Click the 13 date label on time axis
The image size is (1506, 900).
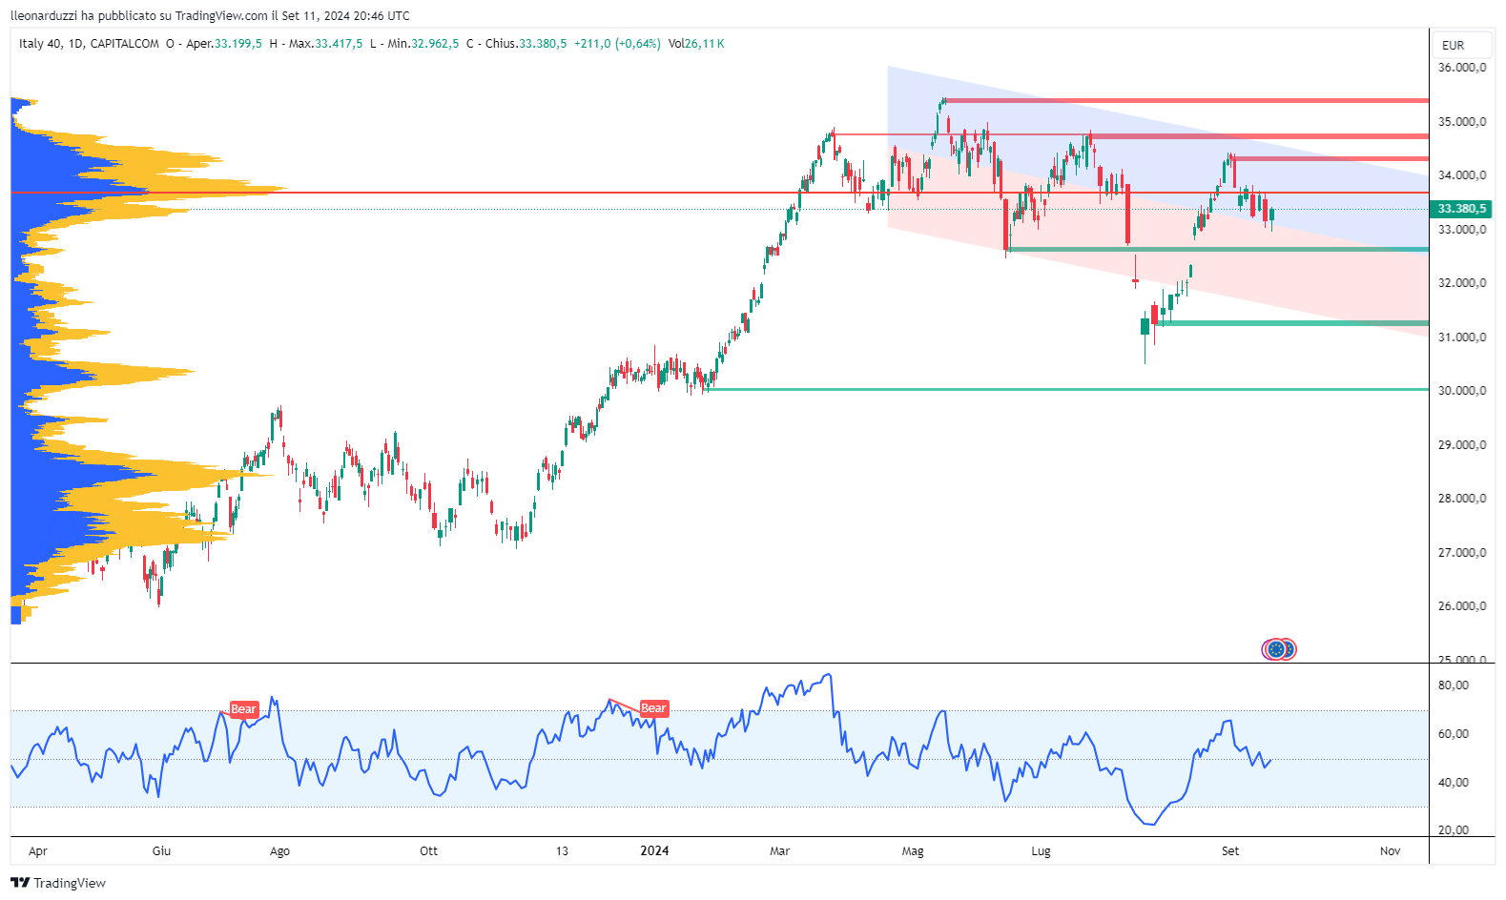(562, 851)
